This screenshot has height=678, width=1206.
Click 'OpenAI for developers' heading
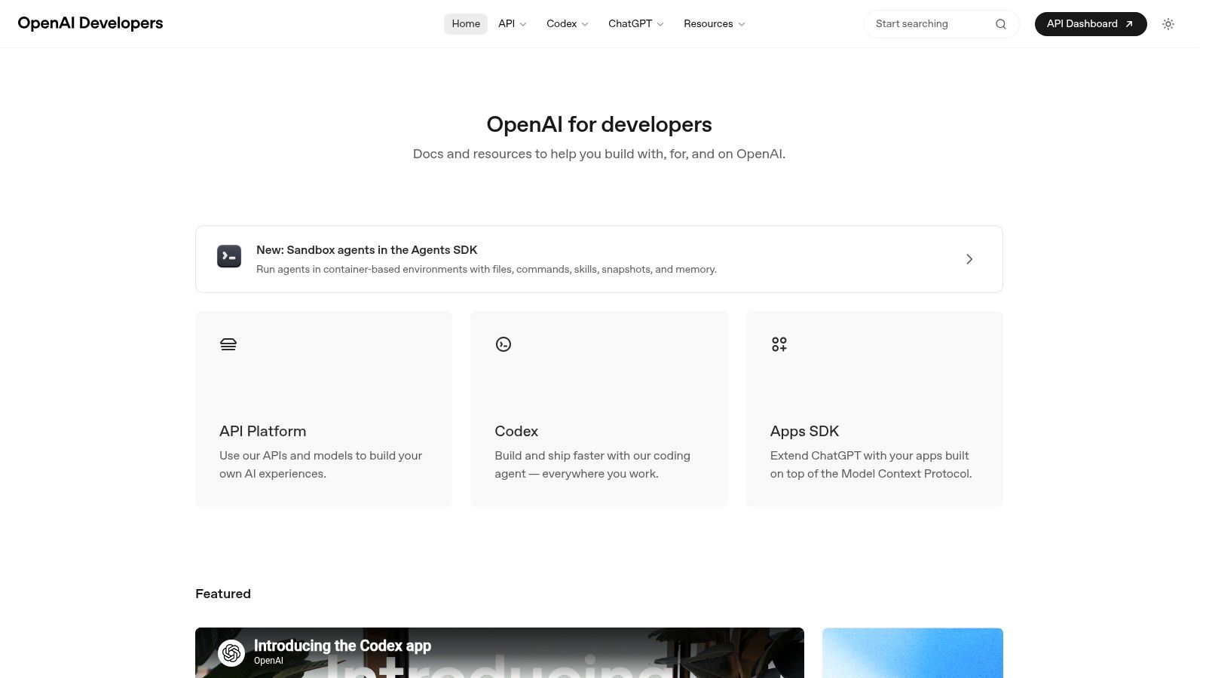(599, 124)
